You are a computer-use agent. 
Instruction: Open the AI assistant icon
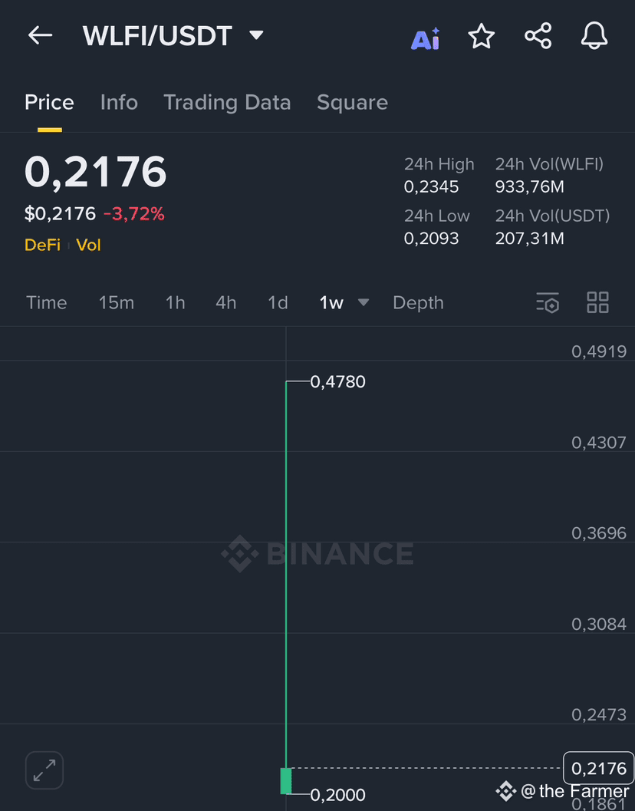coord(426,38)
